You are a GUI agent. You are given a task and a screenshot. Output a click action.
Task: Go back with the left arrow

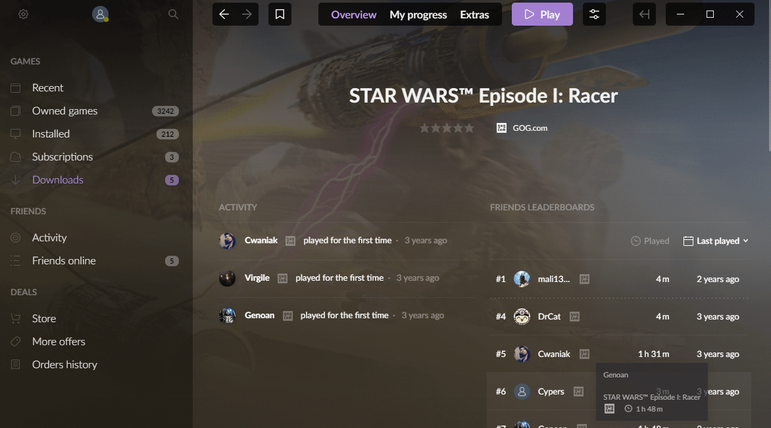pos(224,14)
